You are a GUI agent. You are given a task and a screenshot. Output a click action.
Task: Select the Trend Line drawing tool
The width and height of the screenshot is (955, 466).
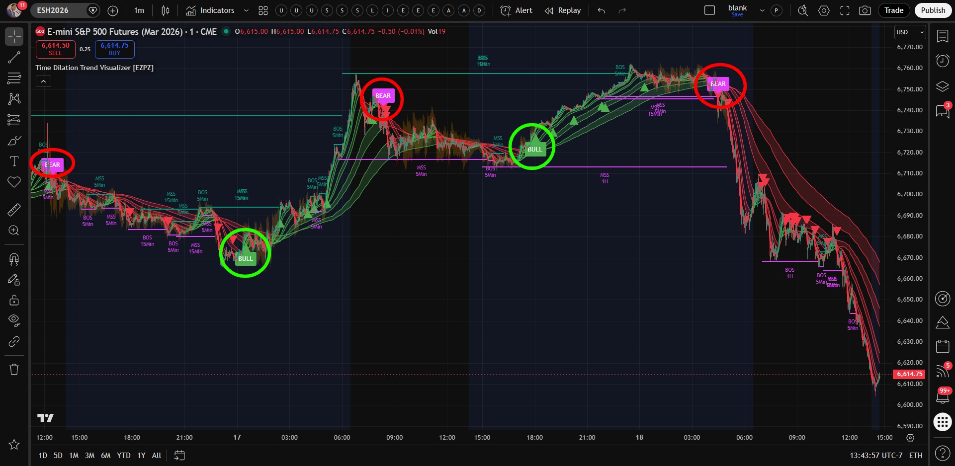pyautogui.click(x=14, y=58)
